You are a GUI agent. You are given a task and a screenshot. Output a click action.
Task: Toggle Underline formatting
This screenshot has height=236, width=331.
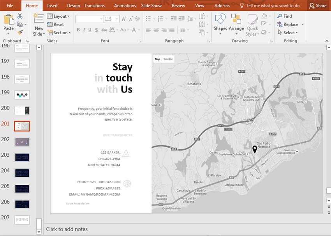pyautogui.click(x=90, y=30)
